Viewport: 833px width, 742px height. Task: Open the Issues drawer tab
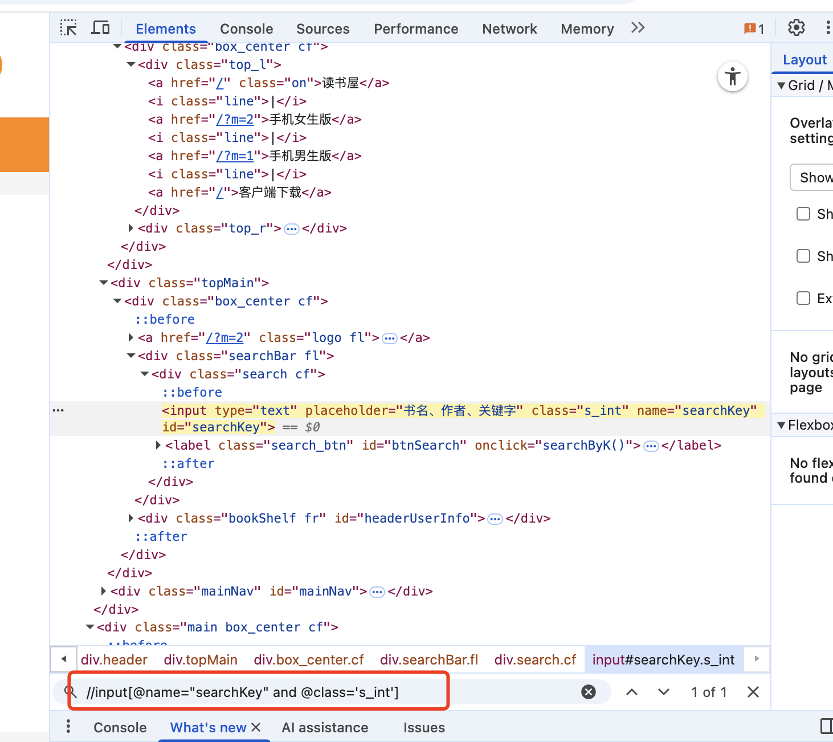(x=424, y=728)
